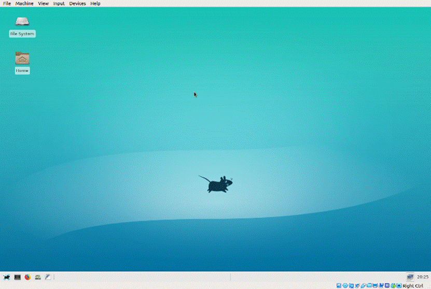Screen dimensions: 431x289
Task: Click the File System icon label
Action: (22, 34)
